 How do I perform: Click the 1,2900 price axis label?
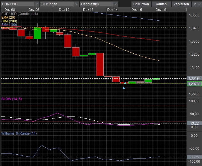194,94
